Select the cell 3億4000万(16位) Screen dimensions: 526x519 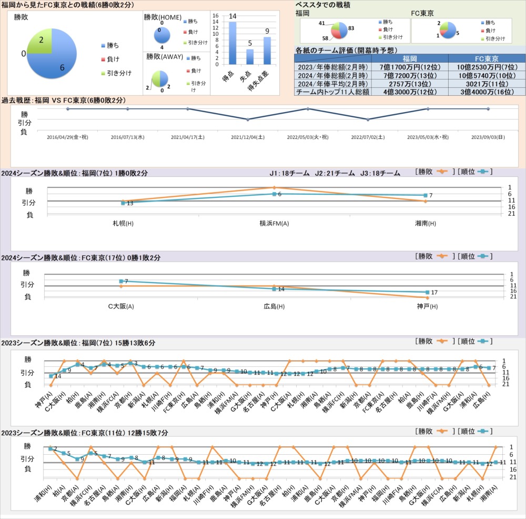tap(487, 92)
